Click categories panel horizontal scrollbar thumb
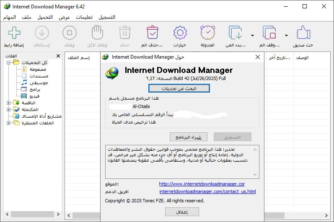334x222 pixels. pyautogui.click(x=32, y=214)
